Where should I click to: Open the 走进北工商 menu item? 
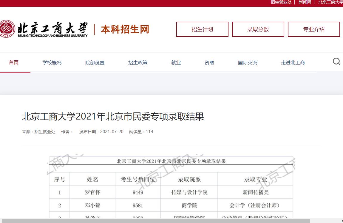click(x=293, y=62)
